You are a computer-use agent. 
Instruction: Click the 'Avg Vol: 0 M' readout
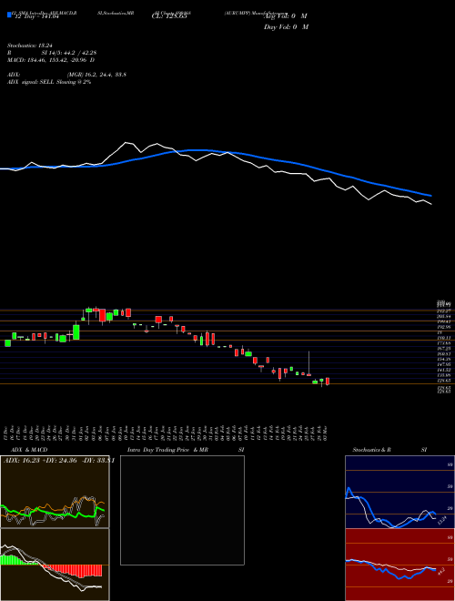click(x=286, y=16)
